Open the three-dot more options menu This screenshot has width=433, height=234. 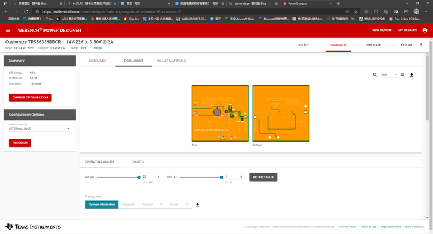[x=421, y=44]
